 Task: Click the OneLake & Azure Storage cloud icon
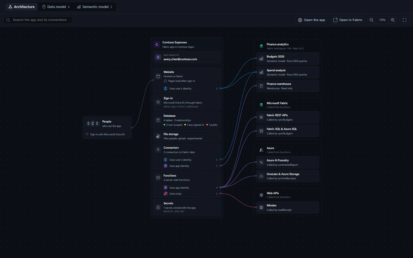click(x=261, y=176)
